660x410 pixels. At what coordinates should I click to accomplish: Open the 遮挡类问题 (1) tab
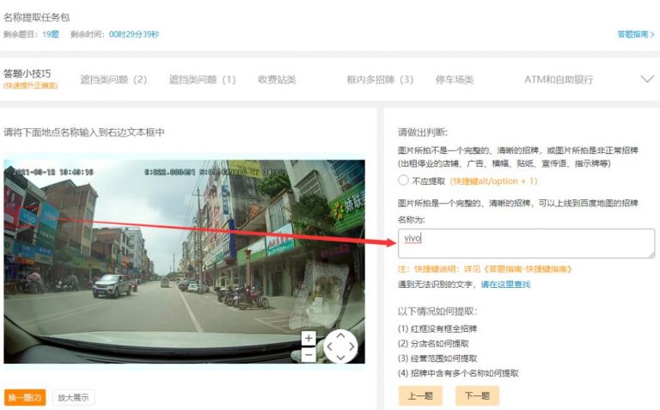pos(202,79)
